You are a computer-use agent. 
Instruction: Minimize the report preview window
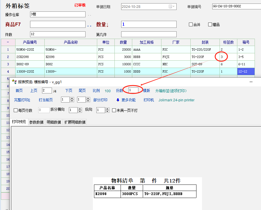pyautogui.click(x=251, y=82)
